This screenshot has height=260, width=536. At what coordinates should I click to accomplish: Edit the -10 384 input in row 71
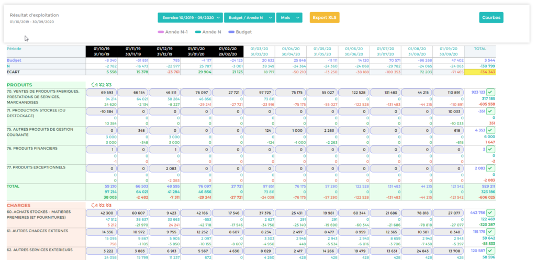(x=101, y=112)
